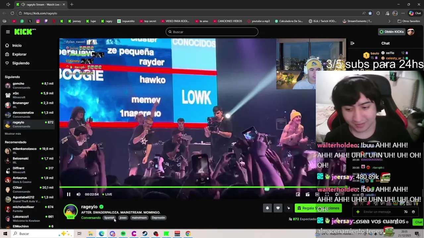This screenshot has width=424, height=238.
Task: Click the Conversando category link
Action: coord(91,218)
